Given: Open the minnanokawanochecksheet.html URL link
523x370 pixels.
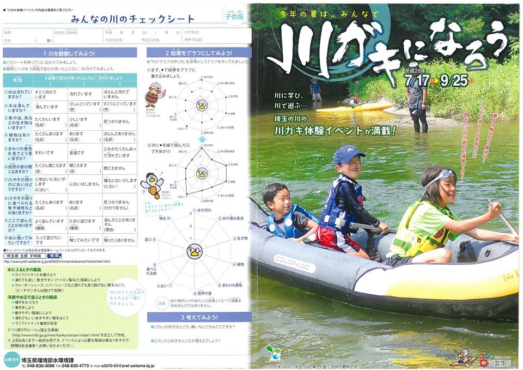Looking at the screenshot, I should click(57, 262).
